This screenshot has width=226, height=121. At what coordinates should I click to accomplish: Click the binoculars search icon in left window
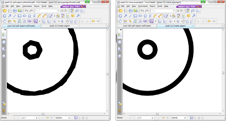19,21
